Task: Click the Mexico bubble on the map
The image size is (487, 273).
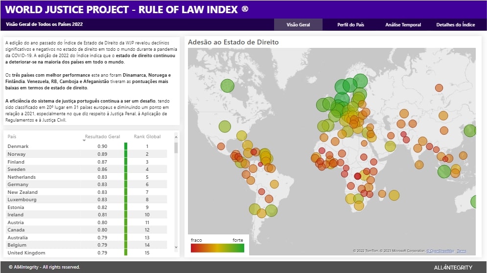Action: click(x=221, y=146)
